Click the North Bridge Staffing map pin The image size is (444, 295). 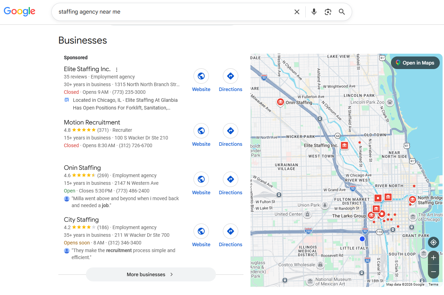coord(413,200)
